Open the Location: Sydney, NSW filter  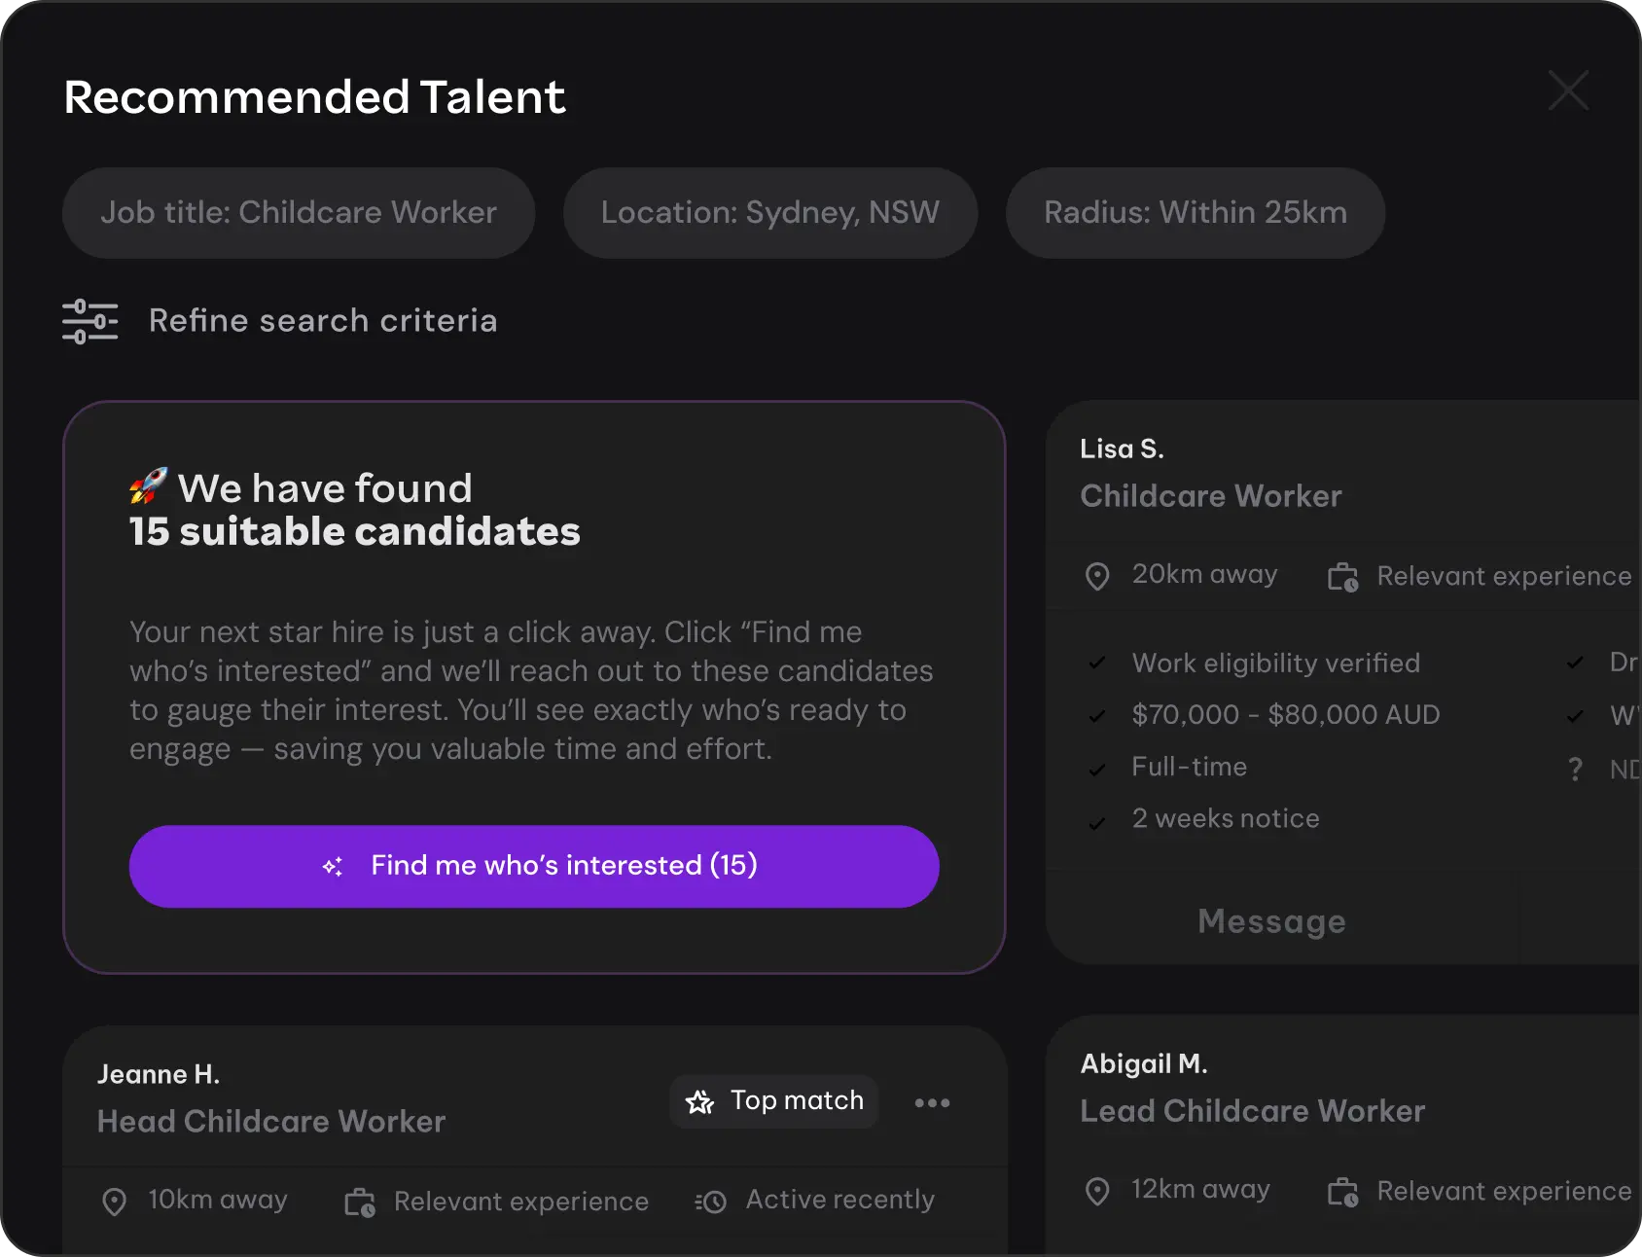[769, 213]
